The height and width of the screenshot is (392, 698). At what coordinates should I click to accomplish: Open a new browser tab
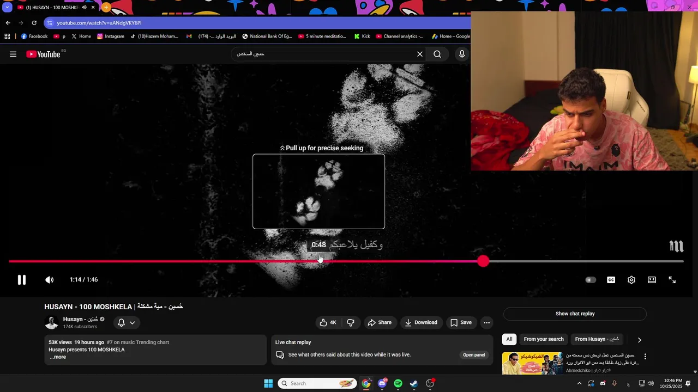(106, 8)
